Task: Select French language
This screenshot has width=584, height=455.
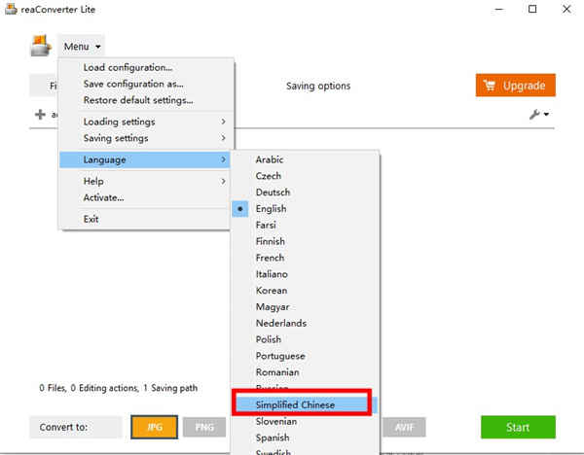Action: 305,258
